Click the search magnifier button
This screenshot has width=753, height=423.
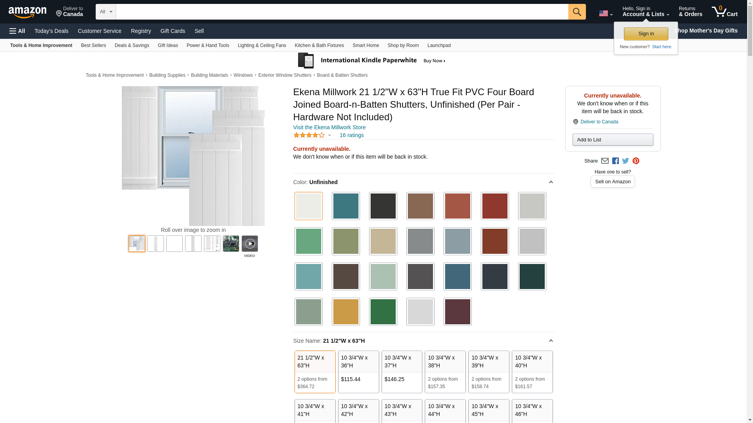coord(577,12)
